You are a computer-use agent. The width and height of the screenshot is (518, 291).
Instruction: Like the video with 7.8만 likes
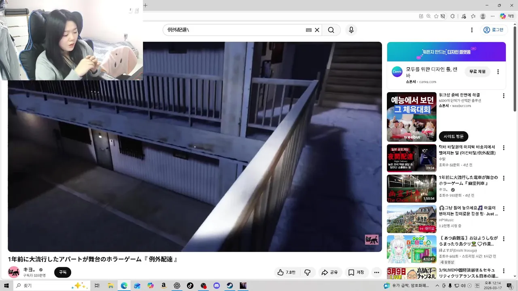coord(287,272)
